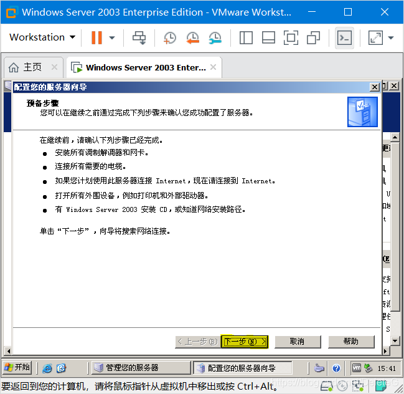
Task: Click the stretch guest display icon
Action: tap(375, 37)
